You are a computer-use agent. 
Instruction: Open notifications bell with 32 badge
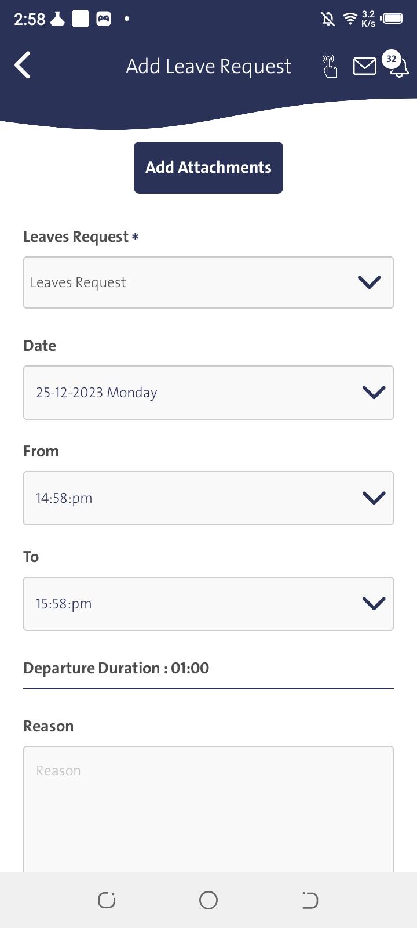point(396,65)
